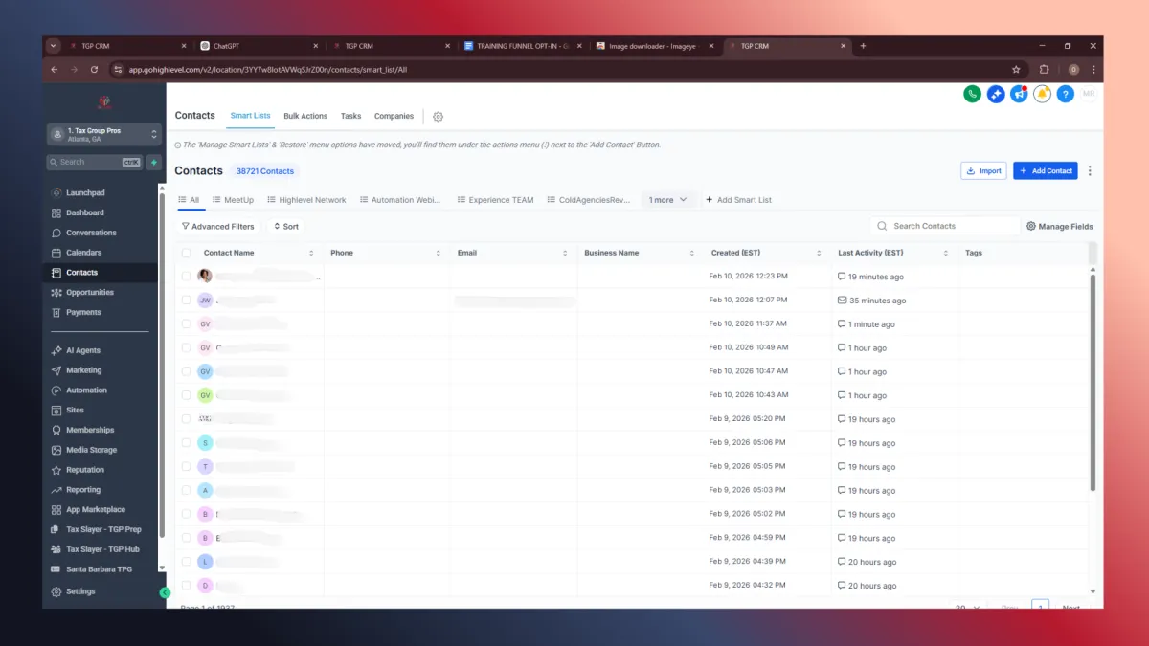Viewport: 1149px width, 646px height.
Task: Open the MR profile avatar
Action: [1088, 94]
